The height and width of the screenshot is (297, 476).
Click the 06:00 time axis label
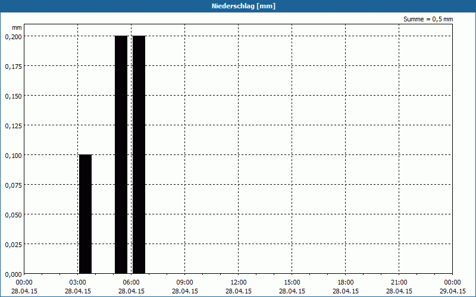(131, 282)
